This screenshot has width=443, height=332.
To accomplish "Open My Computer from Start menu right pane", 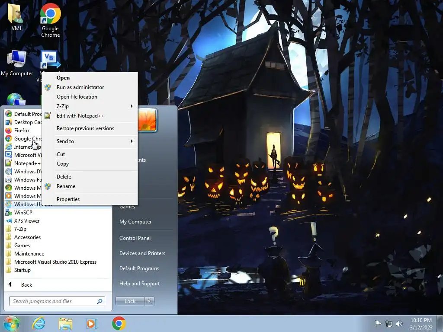I will pos(135,222).
